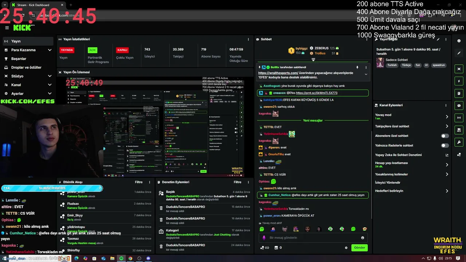This screenshot has height=262, width=466.
Task: Toggle the stream preview widget icon
Action: pos(459,69)
